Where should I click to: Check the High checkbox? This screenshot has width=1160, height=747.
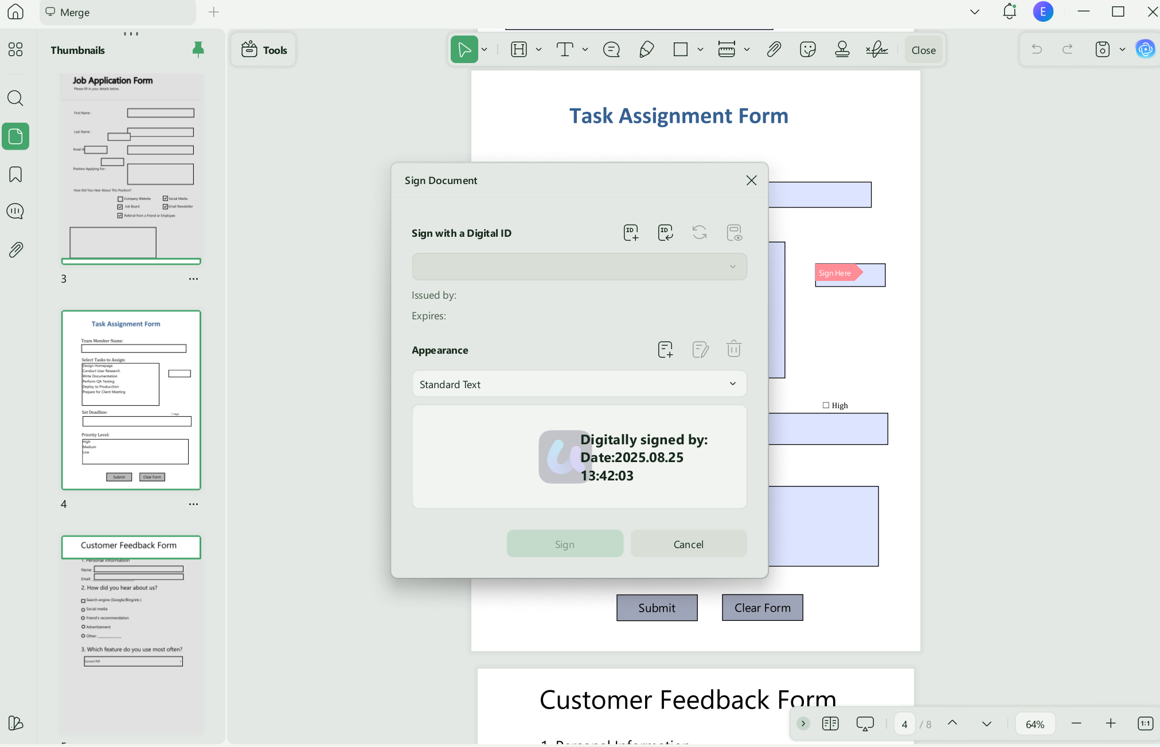tap(826, 405)
